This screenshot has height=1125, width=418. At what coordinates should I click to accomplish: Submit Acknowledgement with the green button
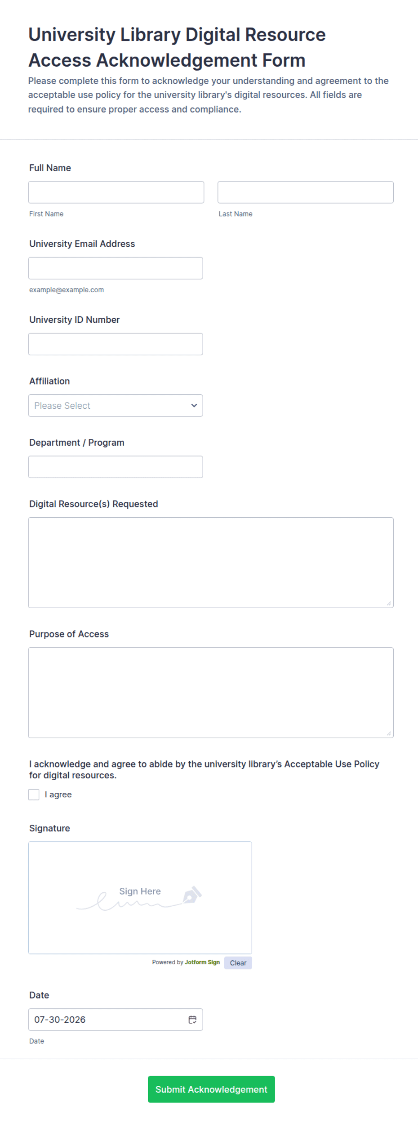pos(211,1089)
